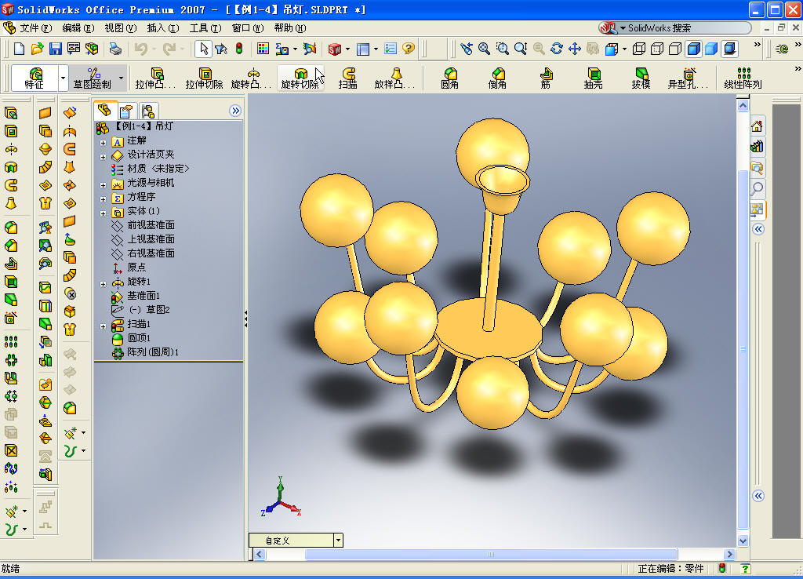The image size is (803, 579).
Task: Expand the 设计活页夹 node
Action: (x=103, y=157)
